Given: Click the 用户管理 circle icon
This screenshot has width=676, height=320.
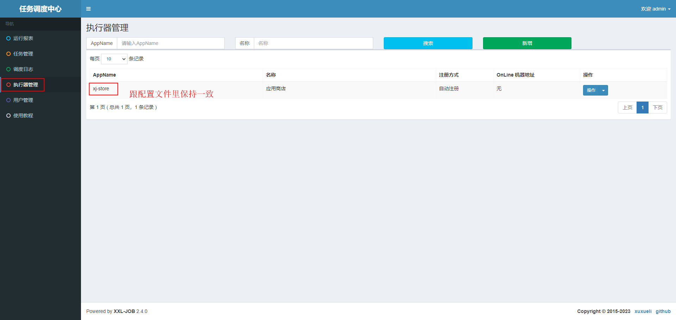Looking at the screenshot, I should coord(8,100).
